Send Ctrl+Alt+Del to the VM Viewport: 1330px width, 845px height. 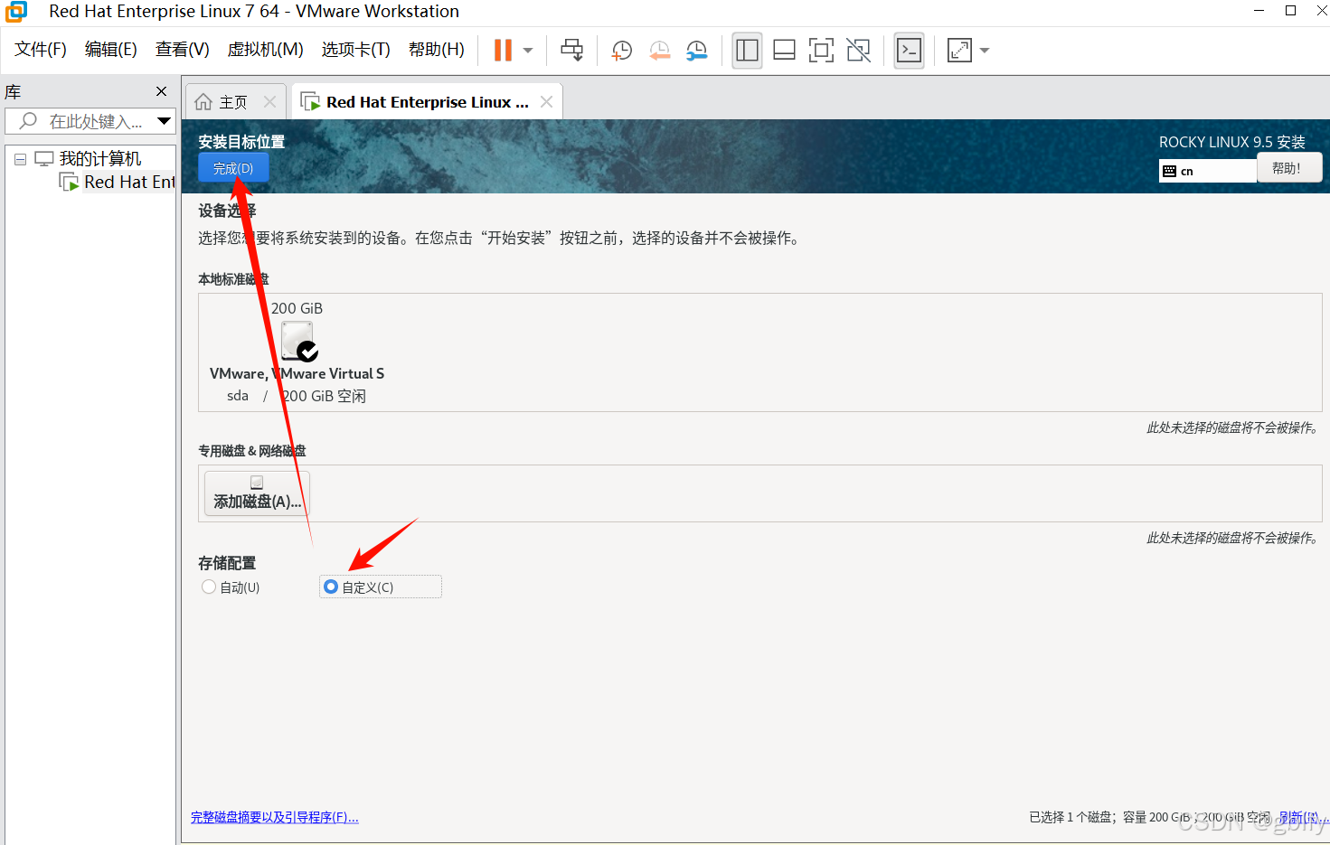572,50
